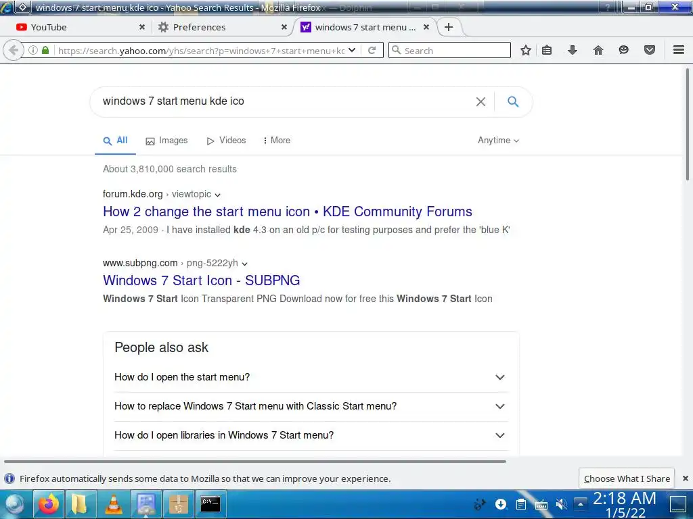Open a new tab with the plus button
This screenshot has height=519, width=693.
(449, 27)
